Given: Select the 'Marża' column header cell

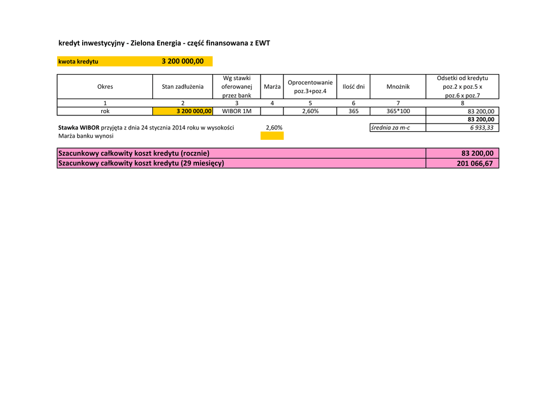Looking at the screenshot, I should pos(272,87).
